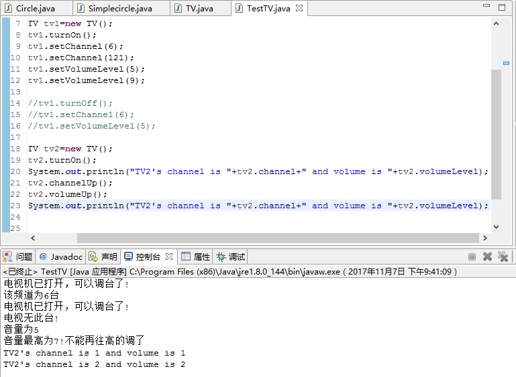This screenshot has width=516, height=377.
Task: Click console line "TV2's channel is 2 and volume is 2"
Action: click(x=95, y=364)
